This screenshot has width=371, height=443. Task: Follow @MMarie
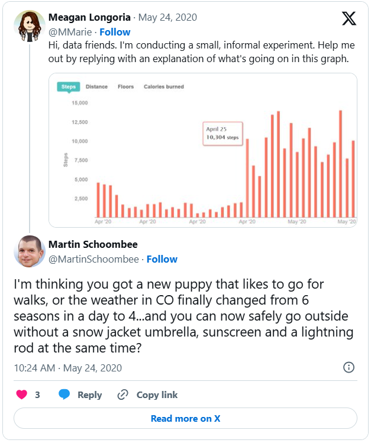(115, 32)
